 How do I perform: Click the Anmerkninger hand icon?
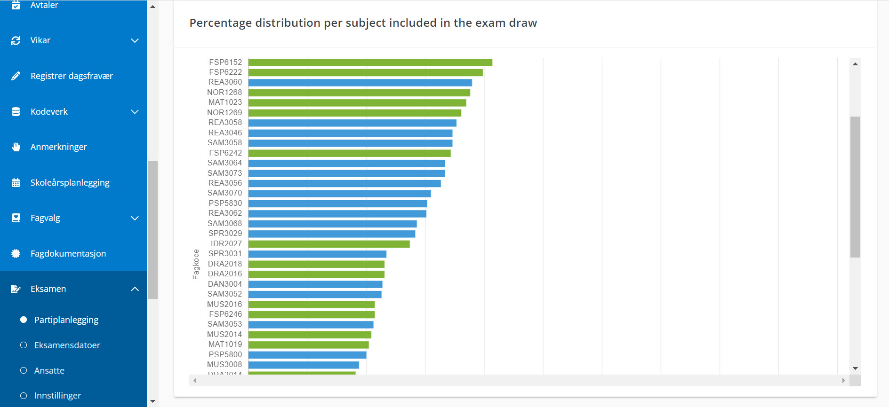tap(16, 147)
